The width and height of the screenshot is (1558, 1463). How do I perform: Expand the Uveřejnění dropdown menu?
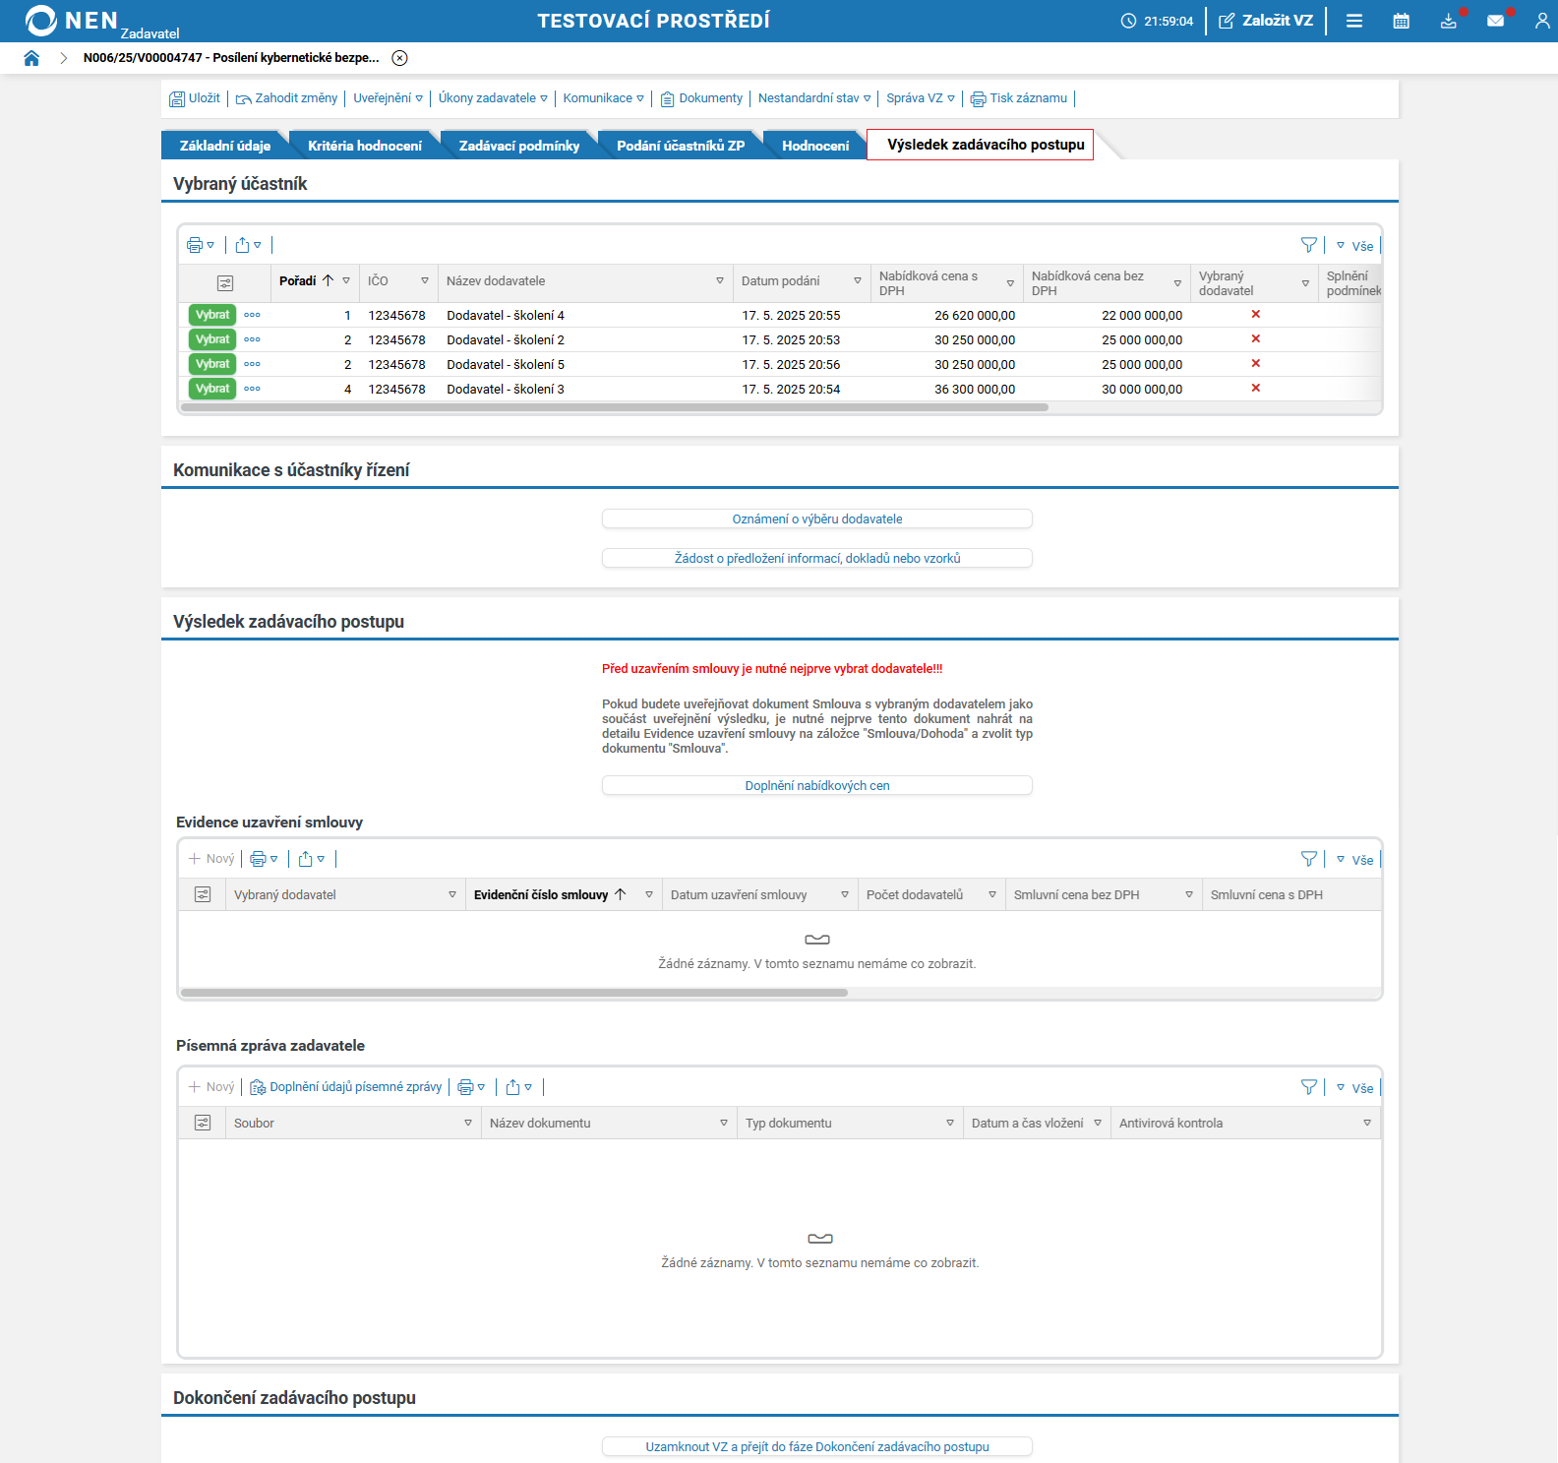click(x=388, y=98)
